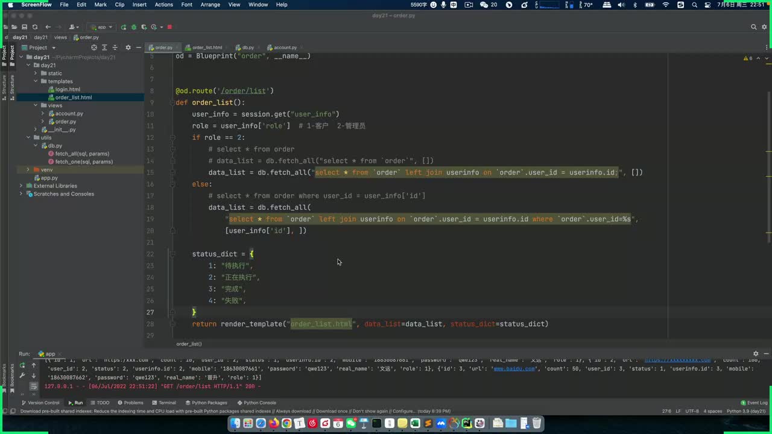Collapse the utils folder

point(28,137)
